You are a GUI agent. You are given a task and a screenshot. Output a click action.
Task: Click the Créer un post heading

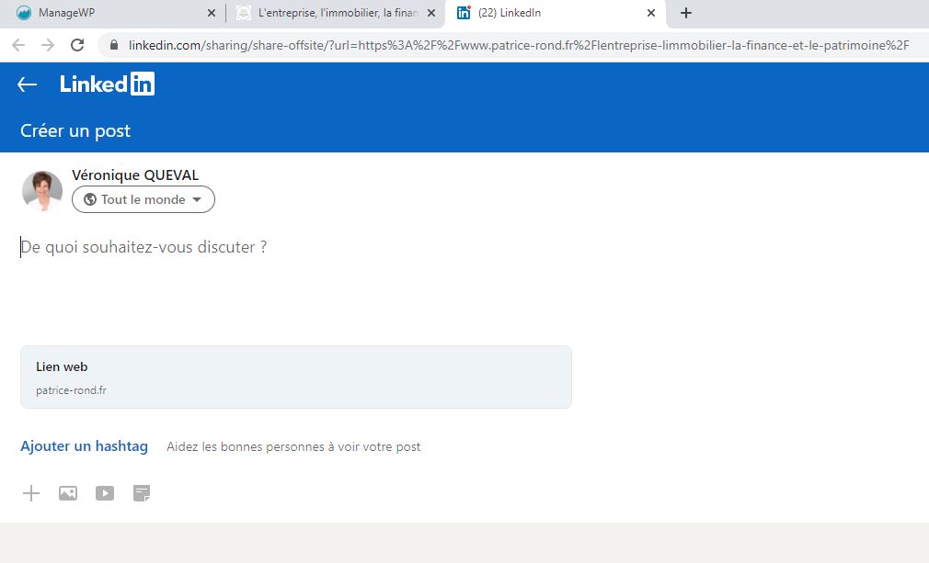75,131
